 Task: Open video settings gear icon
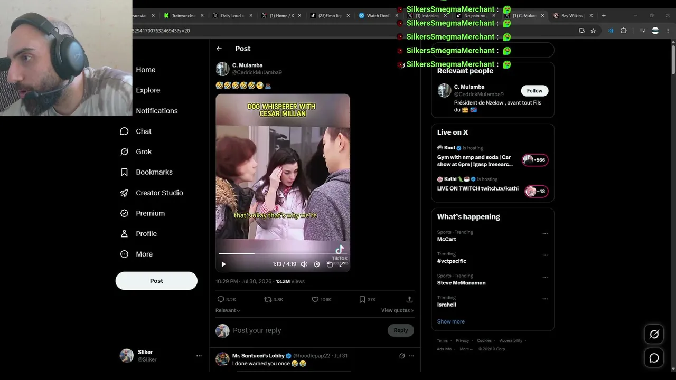(x=317, y=264)
